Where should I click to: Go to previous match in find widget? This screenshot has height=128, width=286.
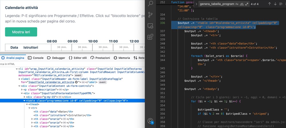tap(269, 4)
